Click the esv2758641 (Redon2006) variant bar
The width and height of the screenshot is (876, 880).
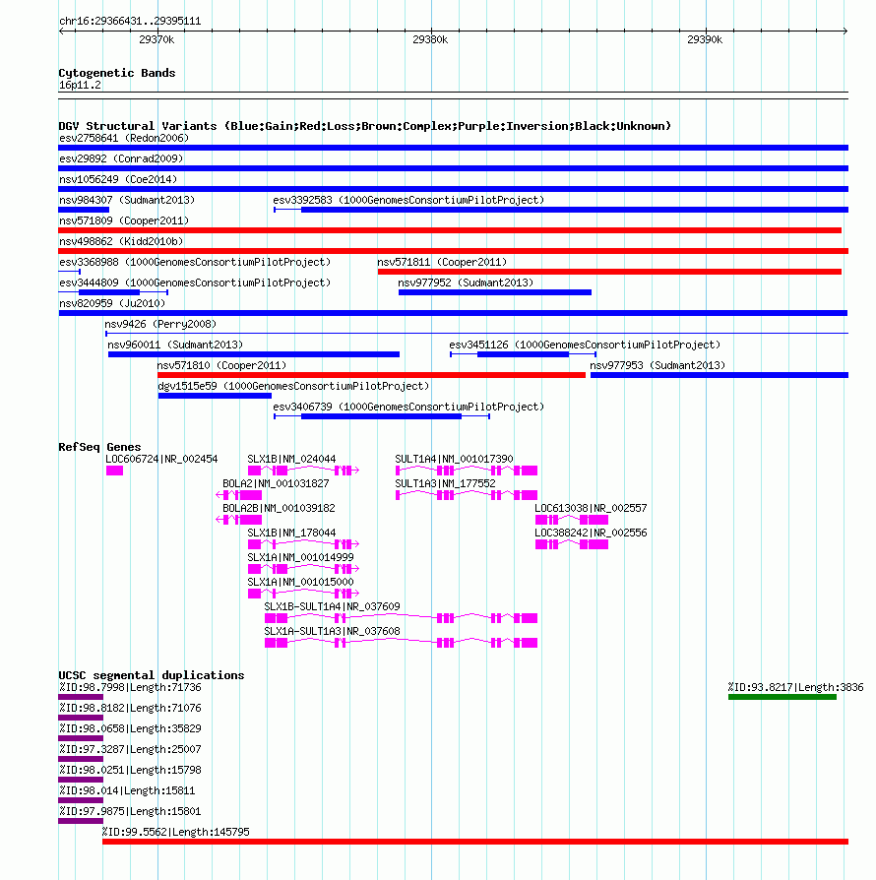pyautogui.click(x=453, y=148)
